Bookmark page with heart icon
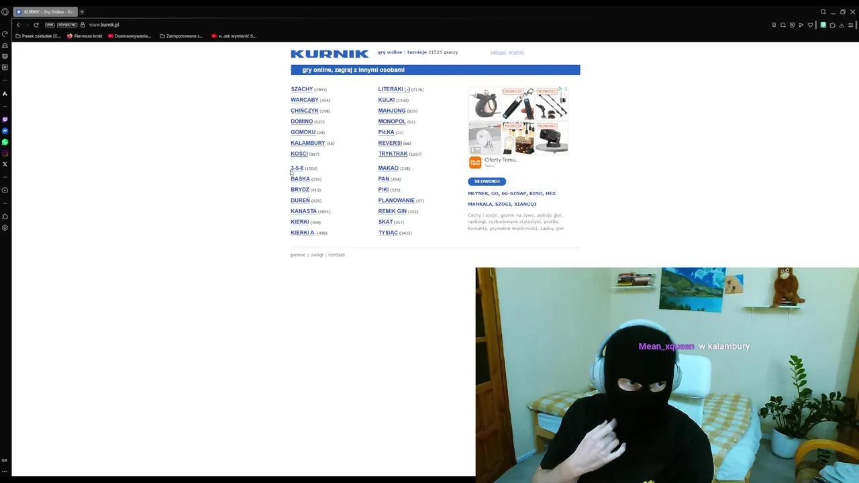859x483 pixels. pyautogui.click(x=810, y=25)
